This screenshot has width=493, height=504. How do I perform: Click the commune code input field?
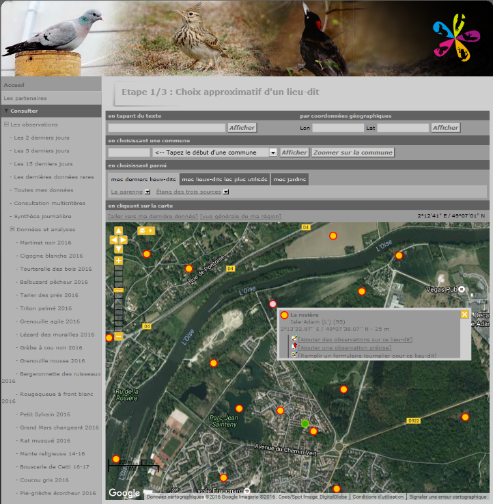129,152
